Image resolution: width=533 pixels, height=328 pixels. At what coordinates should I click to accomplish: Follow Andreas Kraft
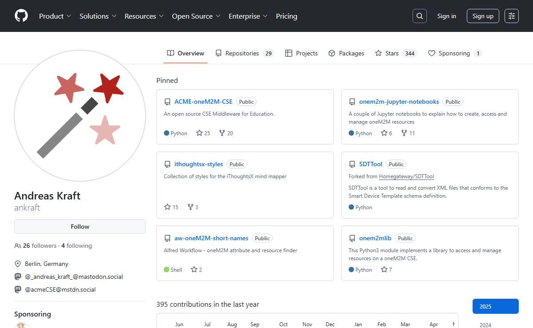coord(80,226)
